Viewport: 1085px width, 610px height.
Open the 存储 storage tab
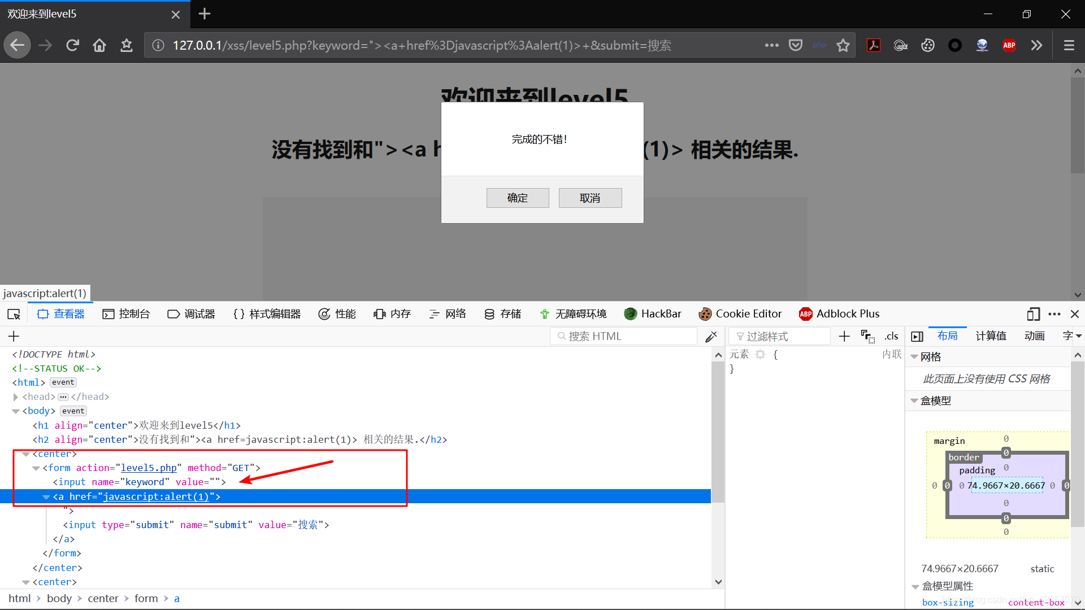point(503,314)
